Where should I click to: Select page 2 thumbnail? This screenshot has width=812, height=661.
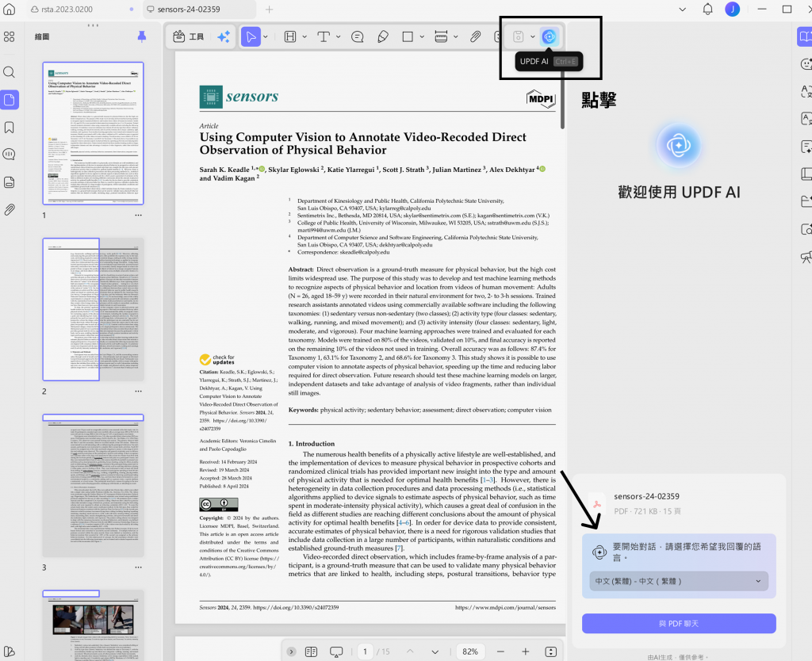pos(94,310)
